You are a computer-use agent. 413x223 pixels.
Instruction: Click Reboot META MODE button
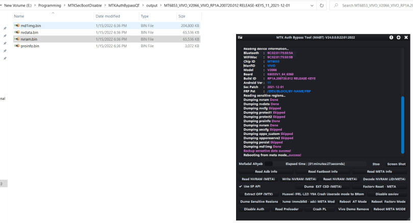[x=390, y=209]
